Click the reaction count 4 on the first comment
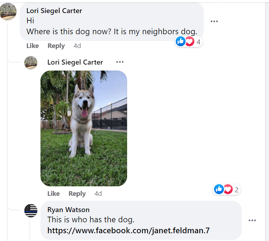The height and width of the screenshot is (241, 269). coord(198,42)
